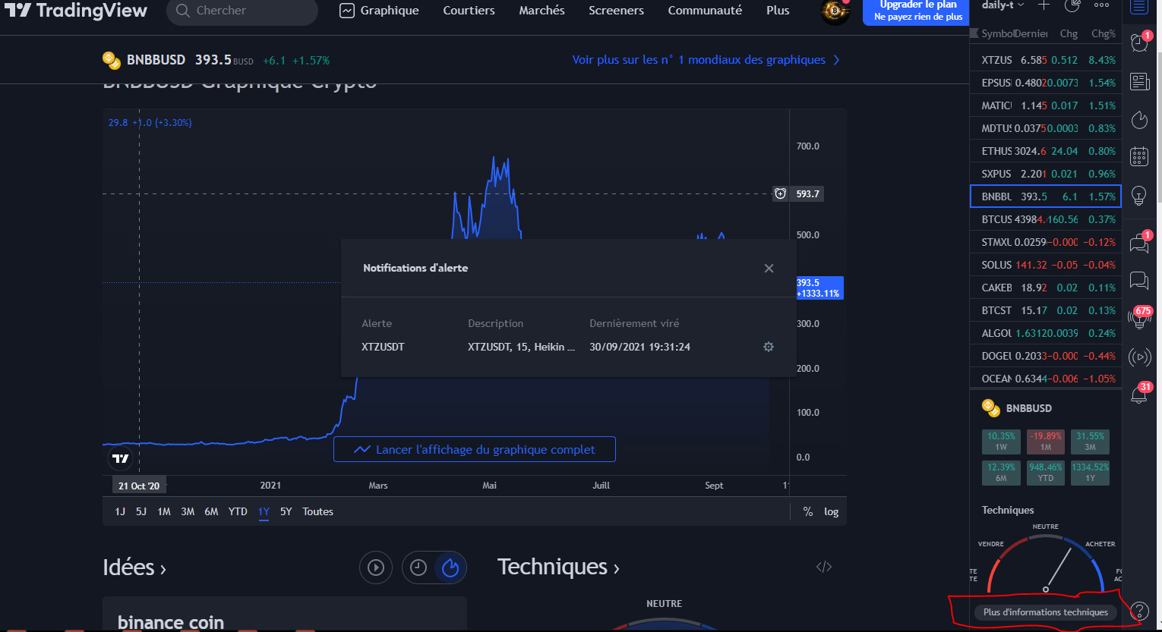The height and width of the screenshot is (632, 1162).
Task: Open hotlists flame icon in sidebar
Action: [x=1139, y=119]
